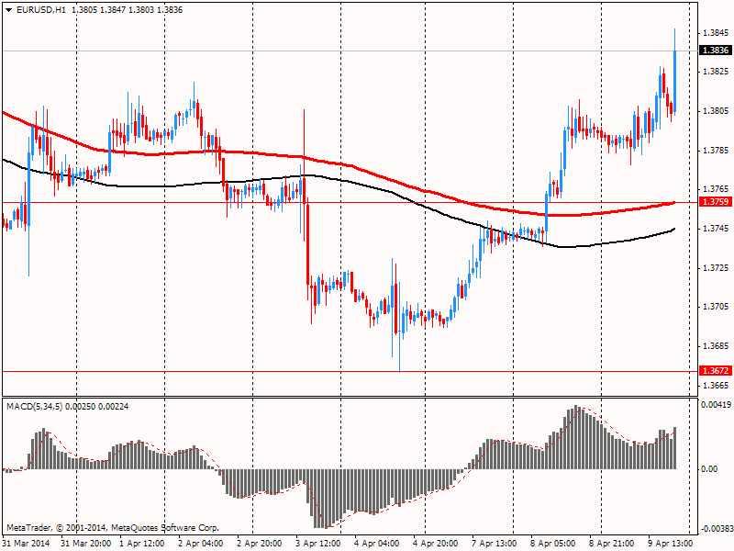Click the 31 Mar 20:00 time label

click(x=85, y=544)
